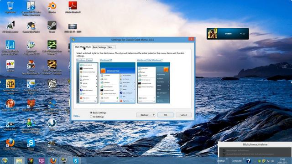
Task: Open the GIMP desktop shortcut
Action: pyautogui.click(x=52, y=144)
